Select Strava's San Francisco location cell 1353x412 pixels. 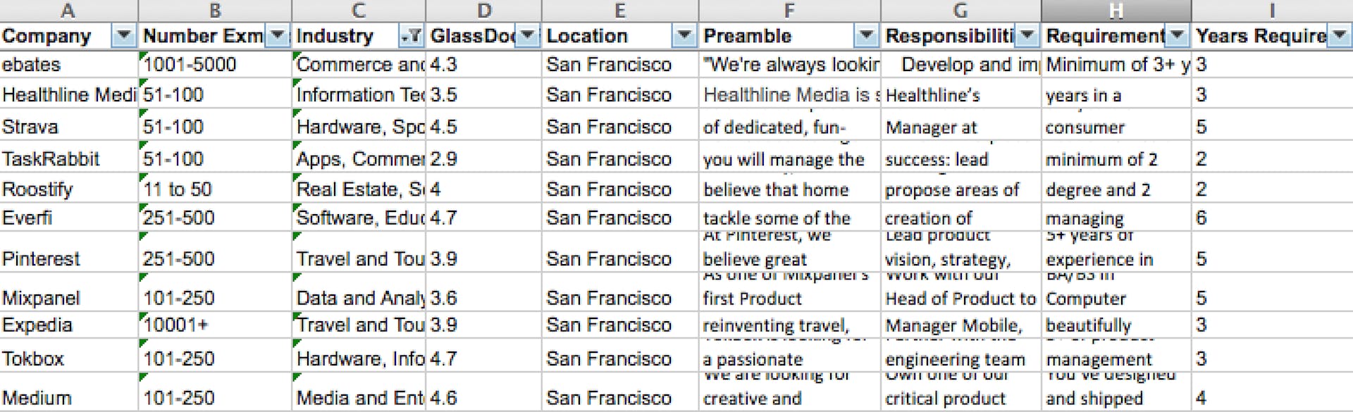(x=619, y=127)
